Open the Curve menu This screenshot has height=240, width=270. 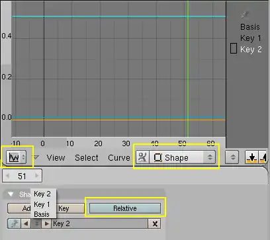coord(119,158)
